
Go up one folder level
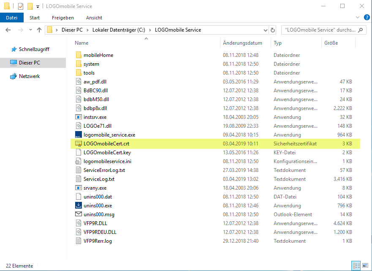coord(39,30)
